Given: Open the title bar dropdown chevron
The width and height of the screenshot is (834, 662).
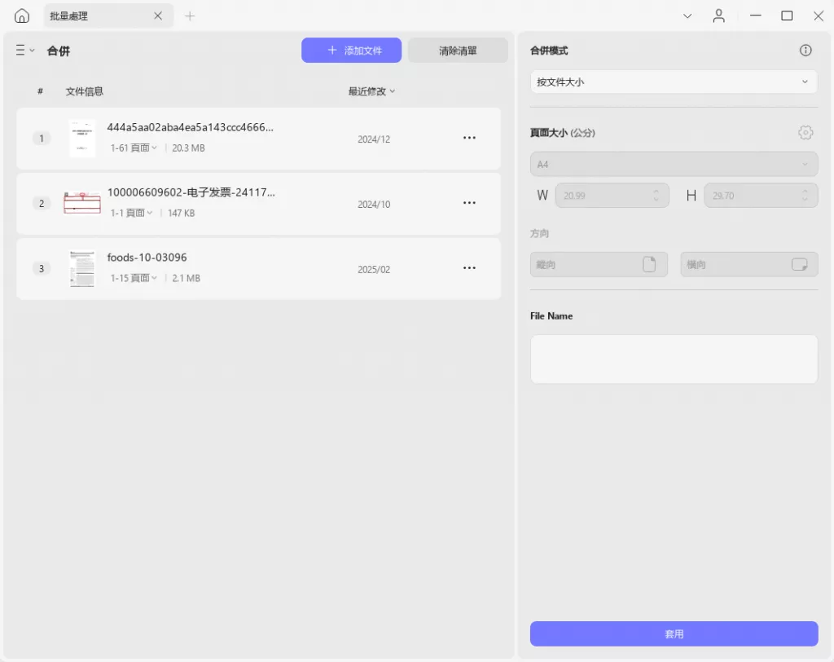Looking at the screenshot, I should 687,16.
